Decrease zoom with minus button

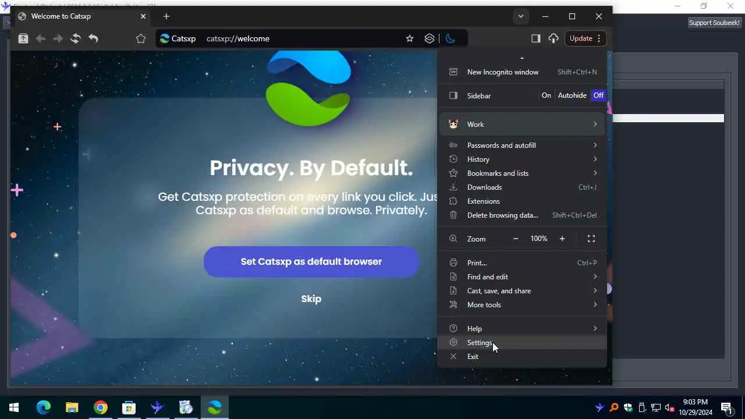coord(516,239)
